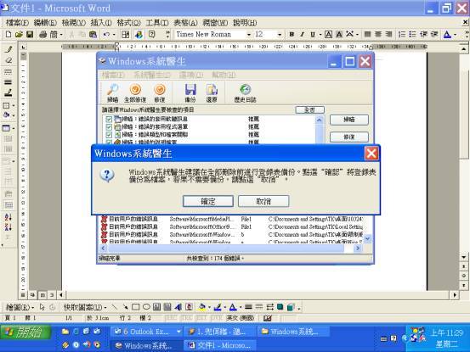
Task: Click the 掃瞄 magnifier icon in System Doctor toolbar
Action: (113, 93)
